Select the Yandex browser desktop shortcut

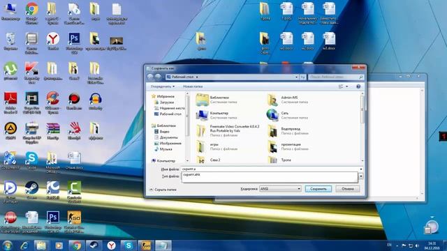click(53, 41)
